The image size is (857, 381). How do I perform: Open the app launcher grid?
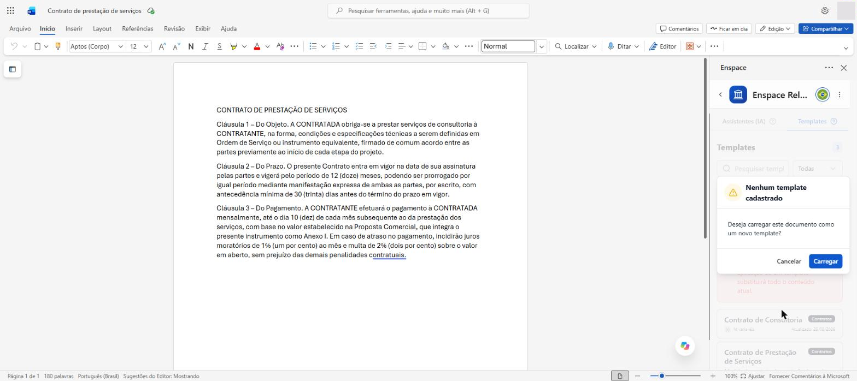10,10
